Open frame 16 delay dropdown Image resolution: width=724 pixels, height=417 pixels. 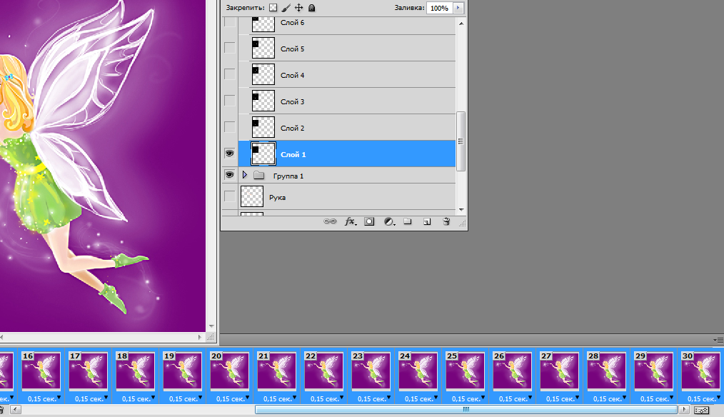tap(58, 398)
